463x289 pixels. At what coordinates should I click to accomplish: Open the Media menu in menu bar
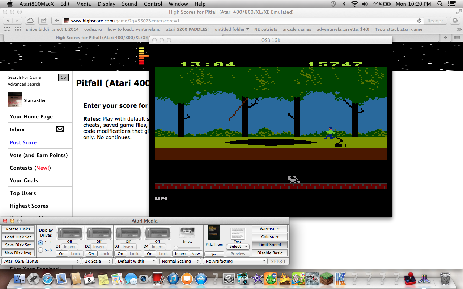(x=84, y=4)
